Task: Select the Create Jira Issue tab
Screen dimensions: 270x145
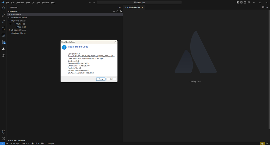Action: 134,7
